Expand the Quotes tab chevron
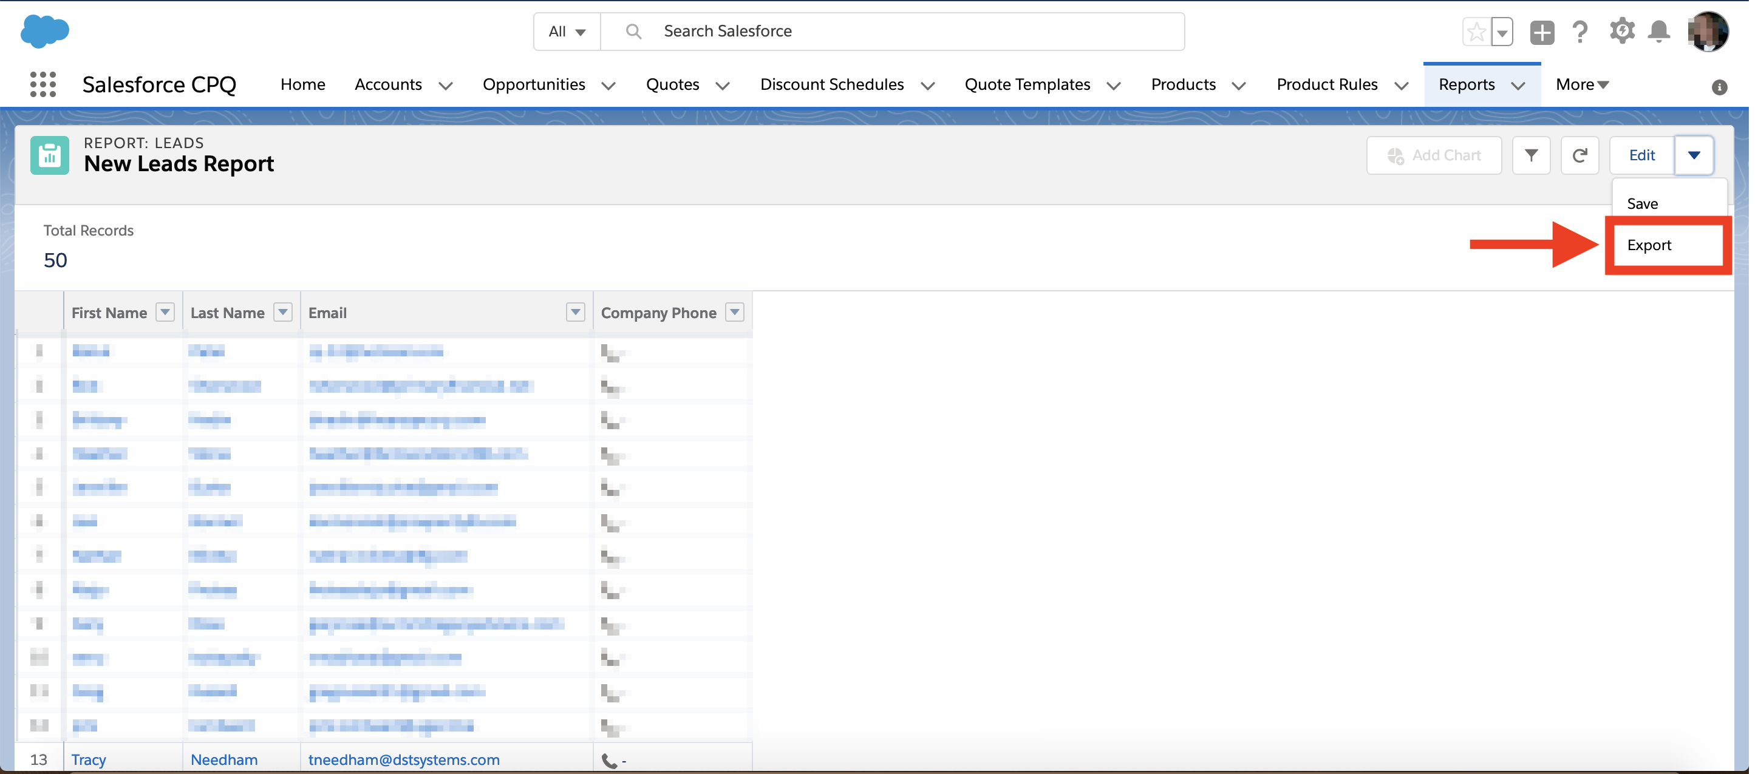The image size is (1755, 774). tap(723, 86)
